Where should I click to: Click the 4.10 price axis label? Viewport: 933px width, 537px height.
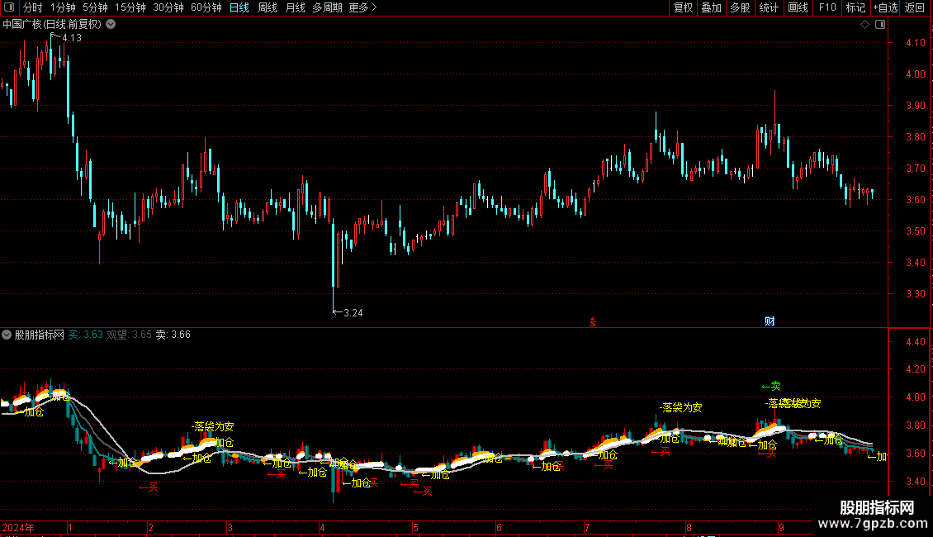pyautogui.click(x=916, y=43)
